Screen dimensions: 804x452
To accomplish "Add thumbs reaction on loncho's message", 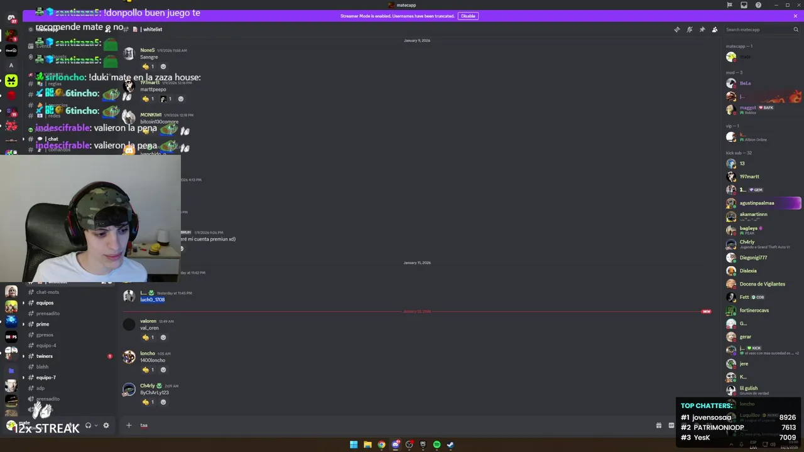I will 148,370.
